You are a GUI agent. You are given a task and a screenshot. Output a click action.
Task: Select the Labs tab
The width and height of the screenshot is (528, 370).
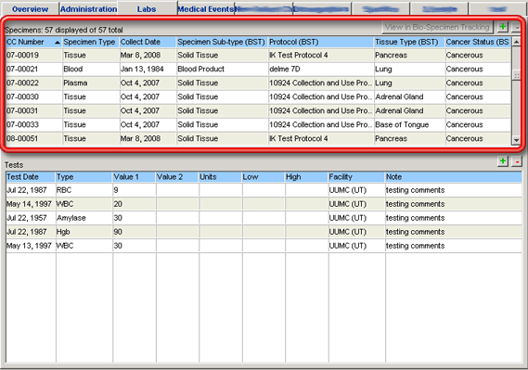pyautogui.click(x=147, y=9)
